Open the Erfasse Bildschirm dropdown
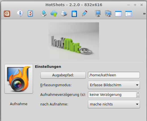 (114, 85)
